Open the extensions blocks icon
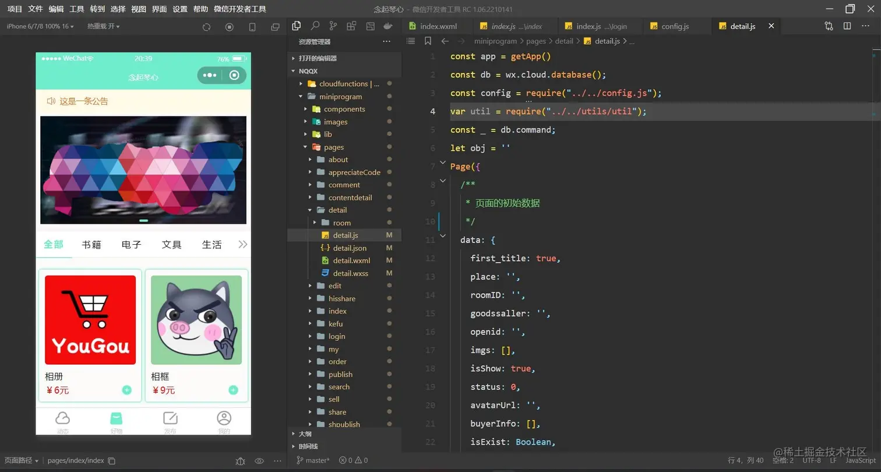This screenshot has width=881, height=472. (x=351, y=26)
